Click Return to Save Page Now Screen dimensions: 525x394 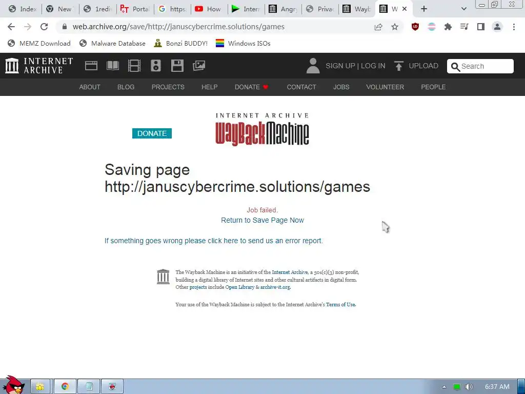tap(262, 220)
